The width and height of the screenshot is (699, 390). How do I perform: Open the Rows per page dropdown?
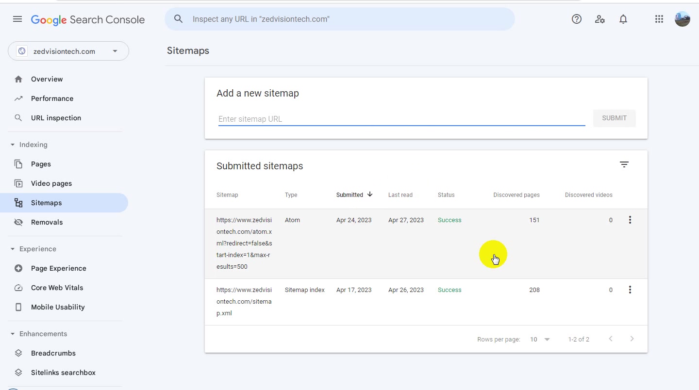(540, 340)
